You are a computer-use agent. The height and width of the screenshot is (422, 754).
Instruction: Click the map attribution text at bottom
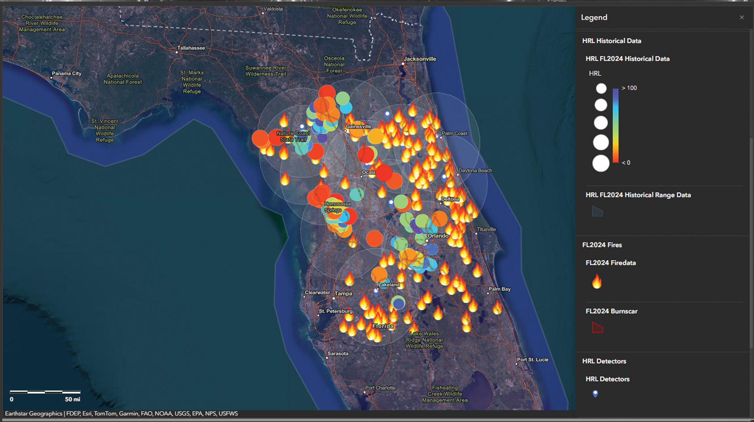[121, 414]
